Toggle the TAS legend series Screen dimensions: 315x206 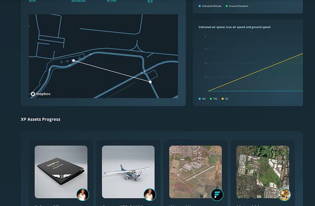pos(214,99)
